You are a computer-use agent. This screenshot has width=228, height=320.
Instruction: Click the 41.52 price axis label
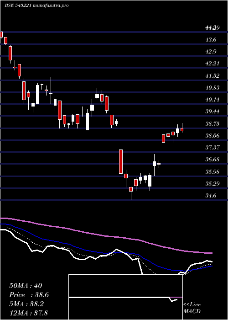coord(212,76)
